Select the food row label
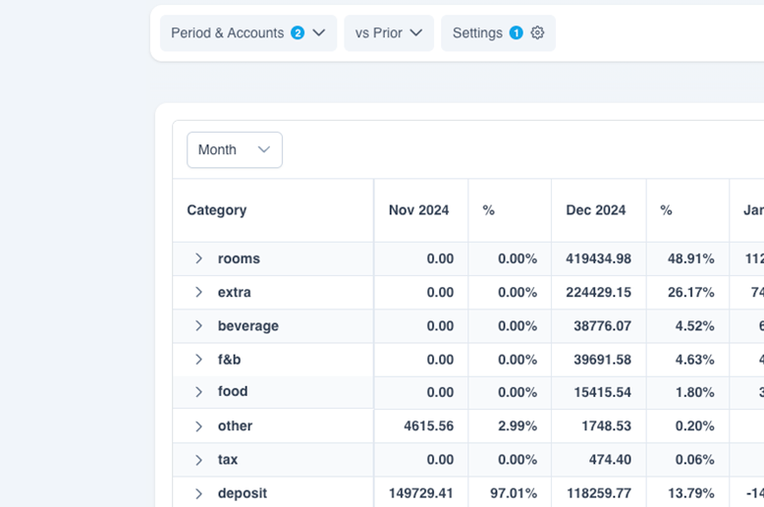Screen dimensions: 764x507 tap(233, 391)
